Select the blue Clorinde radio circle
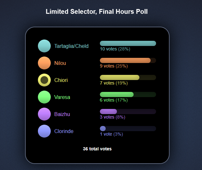 tap(44, 131)
